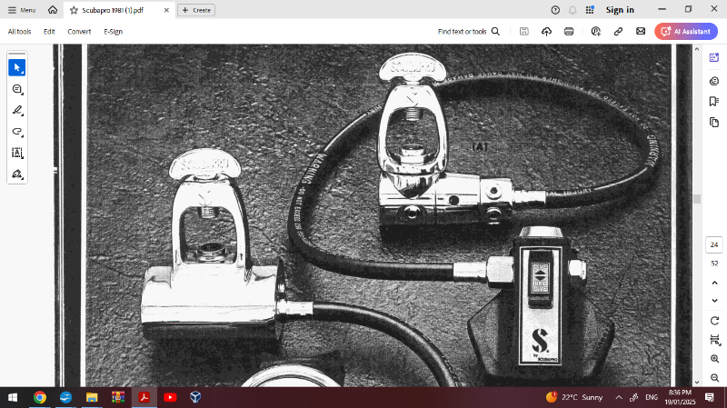
Task: Show hidden system tray icons
Action: pyautogui.click(x=619, y=397)
